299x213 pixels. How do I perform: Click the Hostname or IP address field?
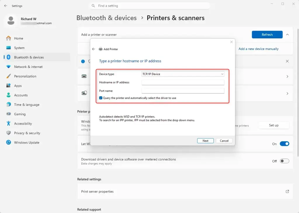point(183,82)
